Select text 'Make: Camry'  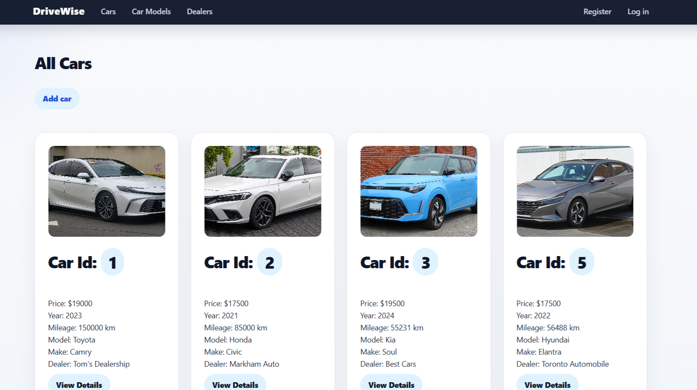(x=70, y=352)
